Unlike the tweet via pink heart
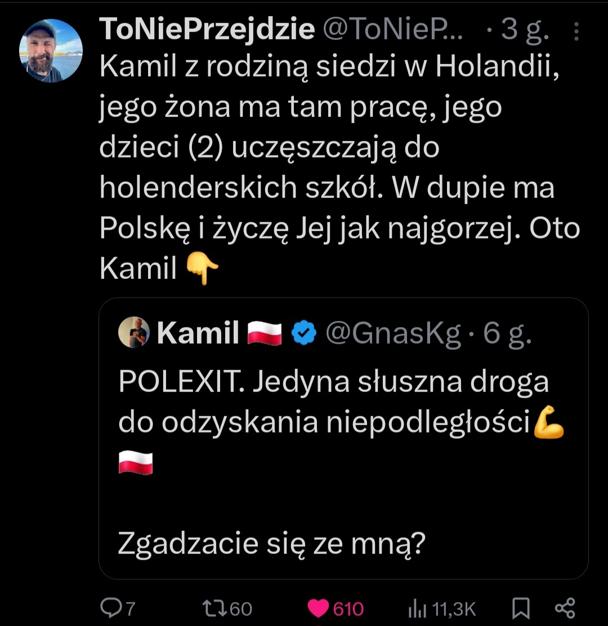This screenshot has width=608, height=626. coord(319,609)
